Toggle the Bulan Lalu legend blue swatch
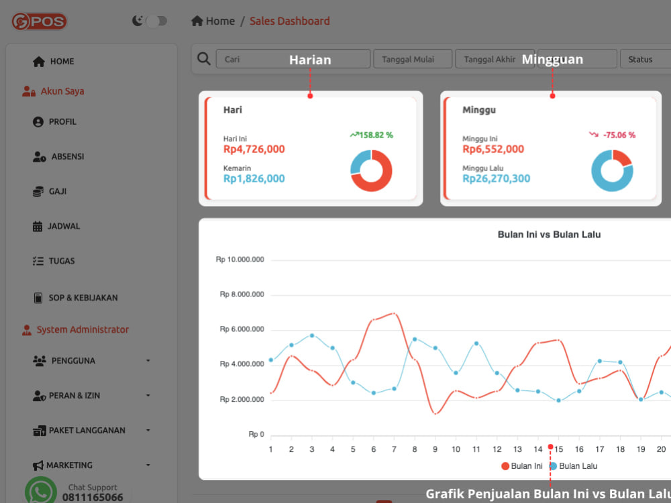This screenshot has height=503, width=671. point(554,466)
